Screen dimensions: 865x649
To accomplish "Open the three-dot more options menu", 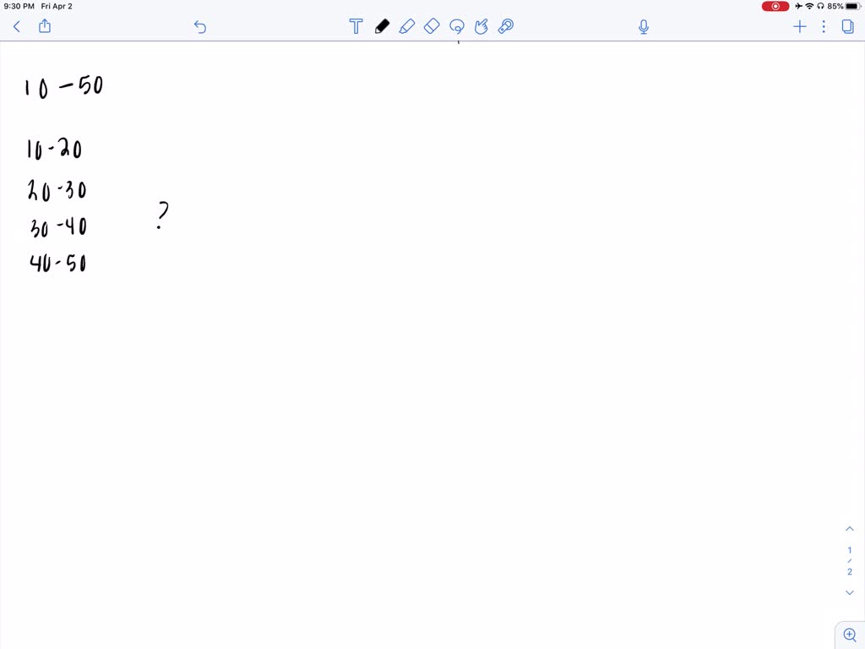I will coord(824,26).
